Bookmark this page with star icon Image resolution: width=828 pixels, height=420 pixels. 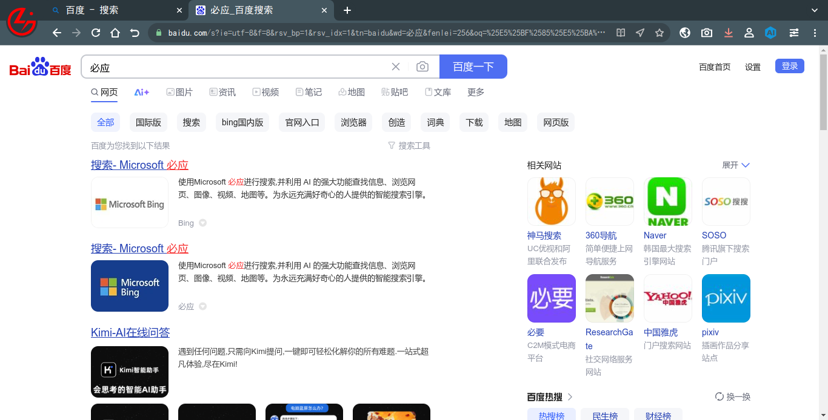click(659, 33)
